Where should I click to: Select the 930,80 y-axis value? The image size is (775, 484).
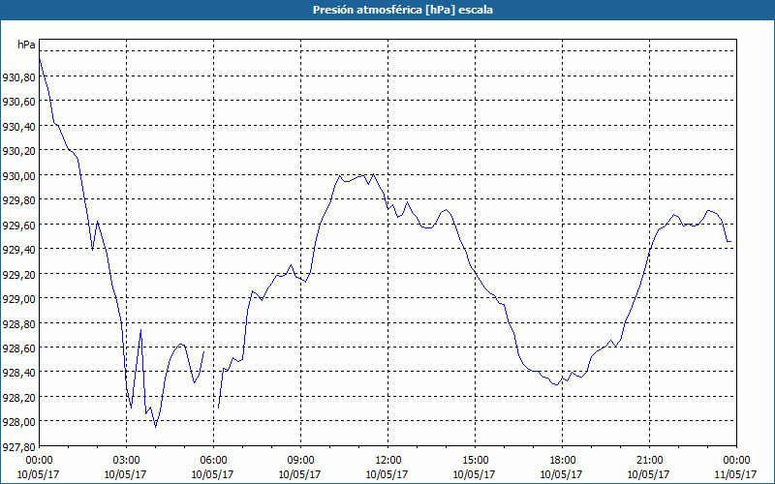click(x=19, y=77)
